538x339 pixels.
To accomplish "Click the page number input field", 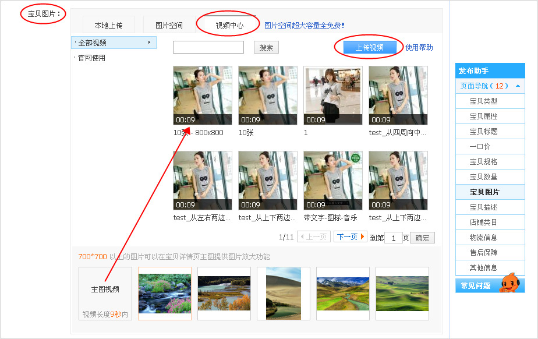I will click(x=394, y=237).
